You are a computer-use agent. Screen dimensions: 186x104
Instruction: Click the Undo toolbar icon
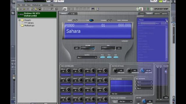coord(57,9)
